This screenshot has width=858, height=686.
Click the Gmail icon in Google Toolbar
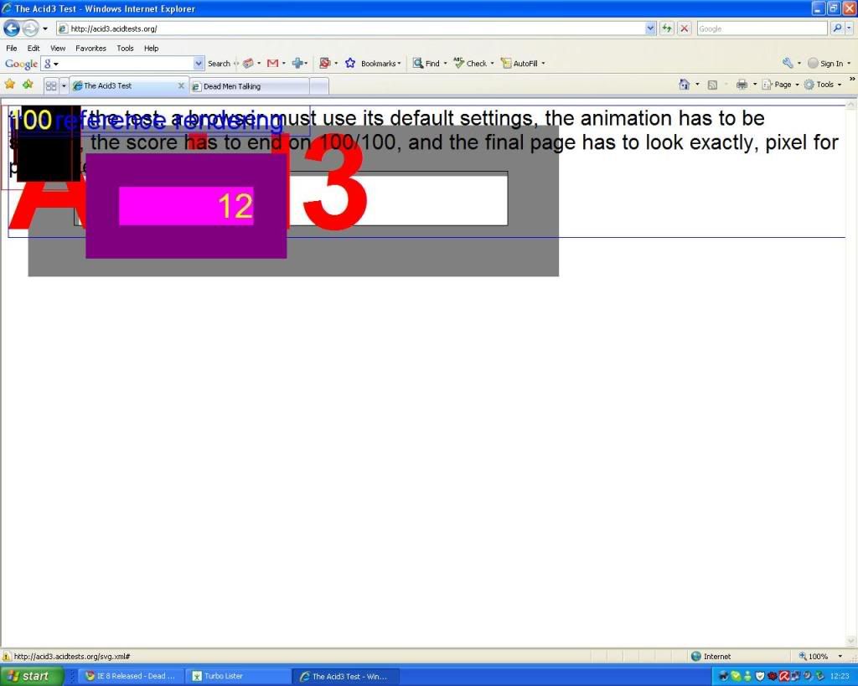[272, 64]
